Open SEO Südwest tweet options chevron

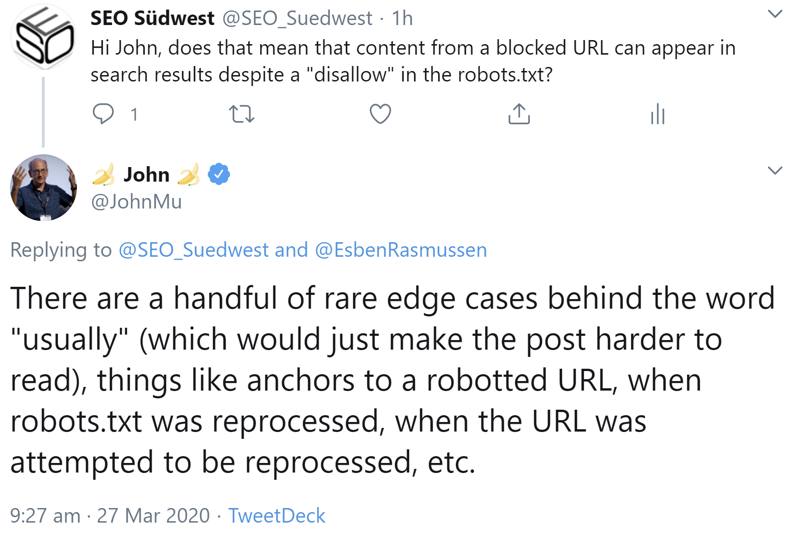coord(775,14)
